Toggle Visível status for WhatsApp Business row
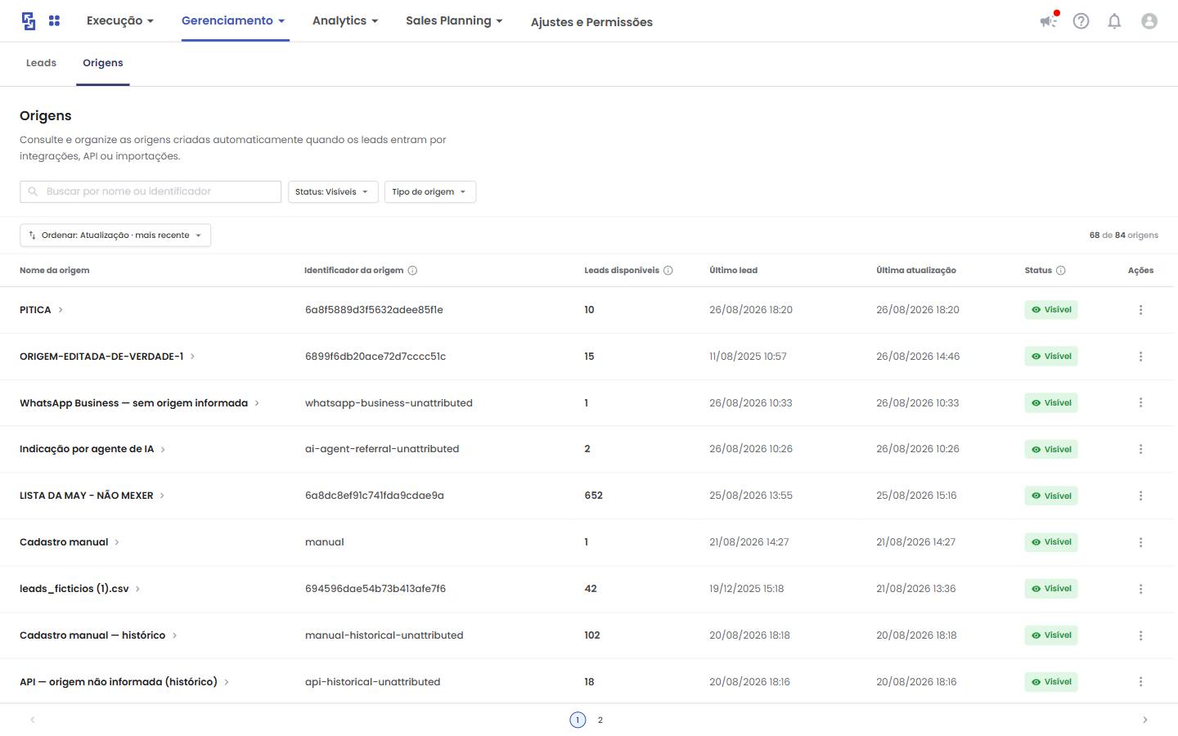The width and height of the screenshot is (1178, 736). [x=1051, y=402]
